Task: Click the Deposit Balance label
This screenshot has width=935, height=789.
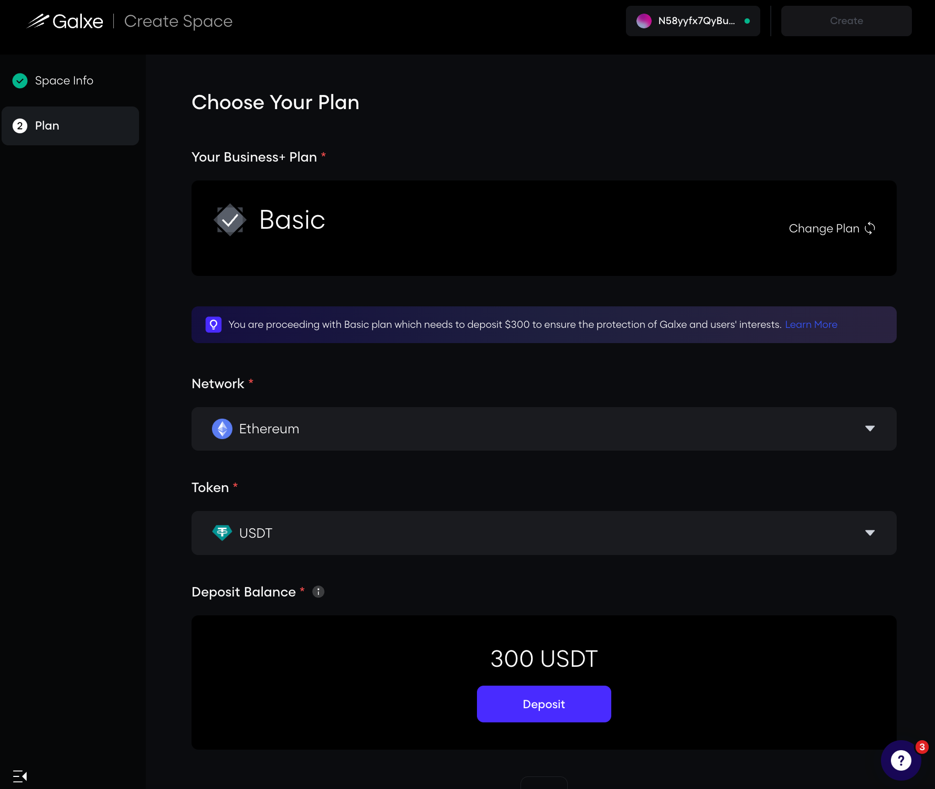Action: coord(244,592)
